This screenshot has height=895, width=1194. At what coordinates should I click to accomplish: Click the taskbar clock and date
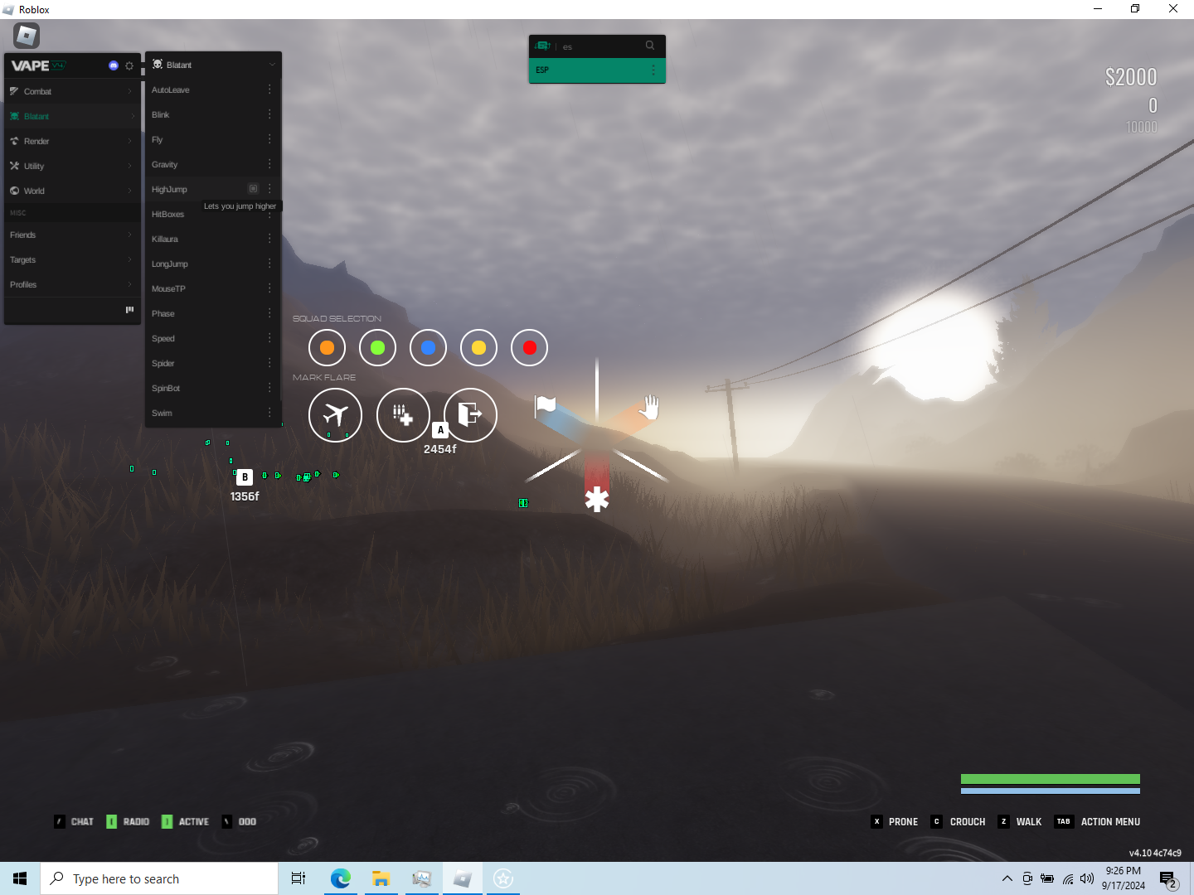(1124, 878)
